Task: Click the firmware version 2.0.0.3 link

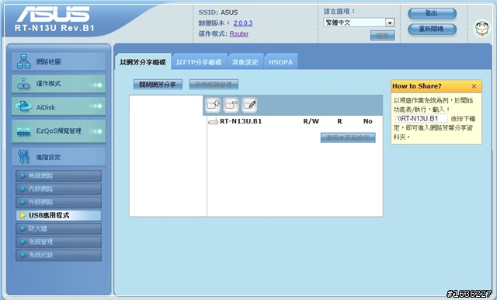Action: click(x=243, y=23)
